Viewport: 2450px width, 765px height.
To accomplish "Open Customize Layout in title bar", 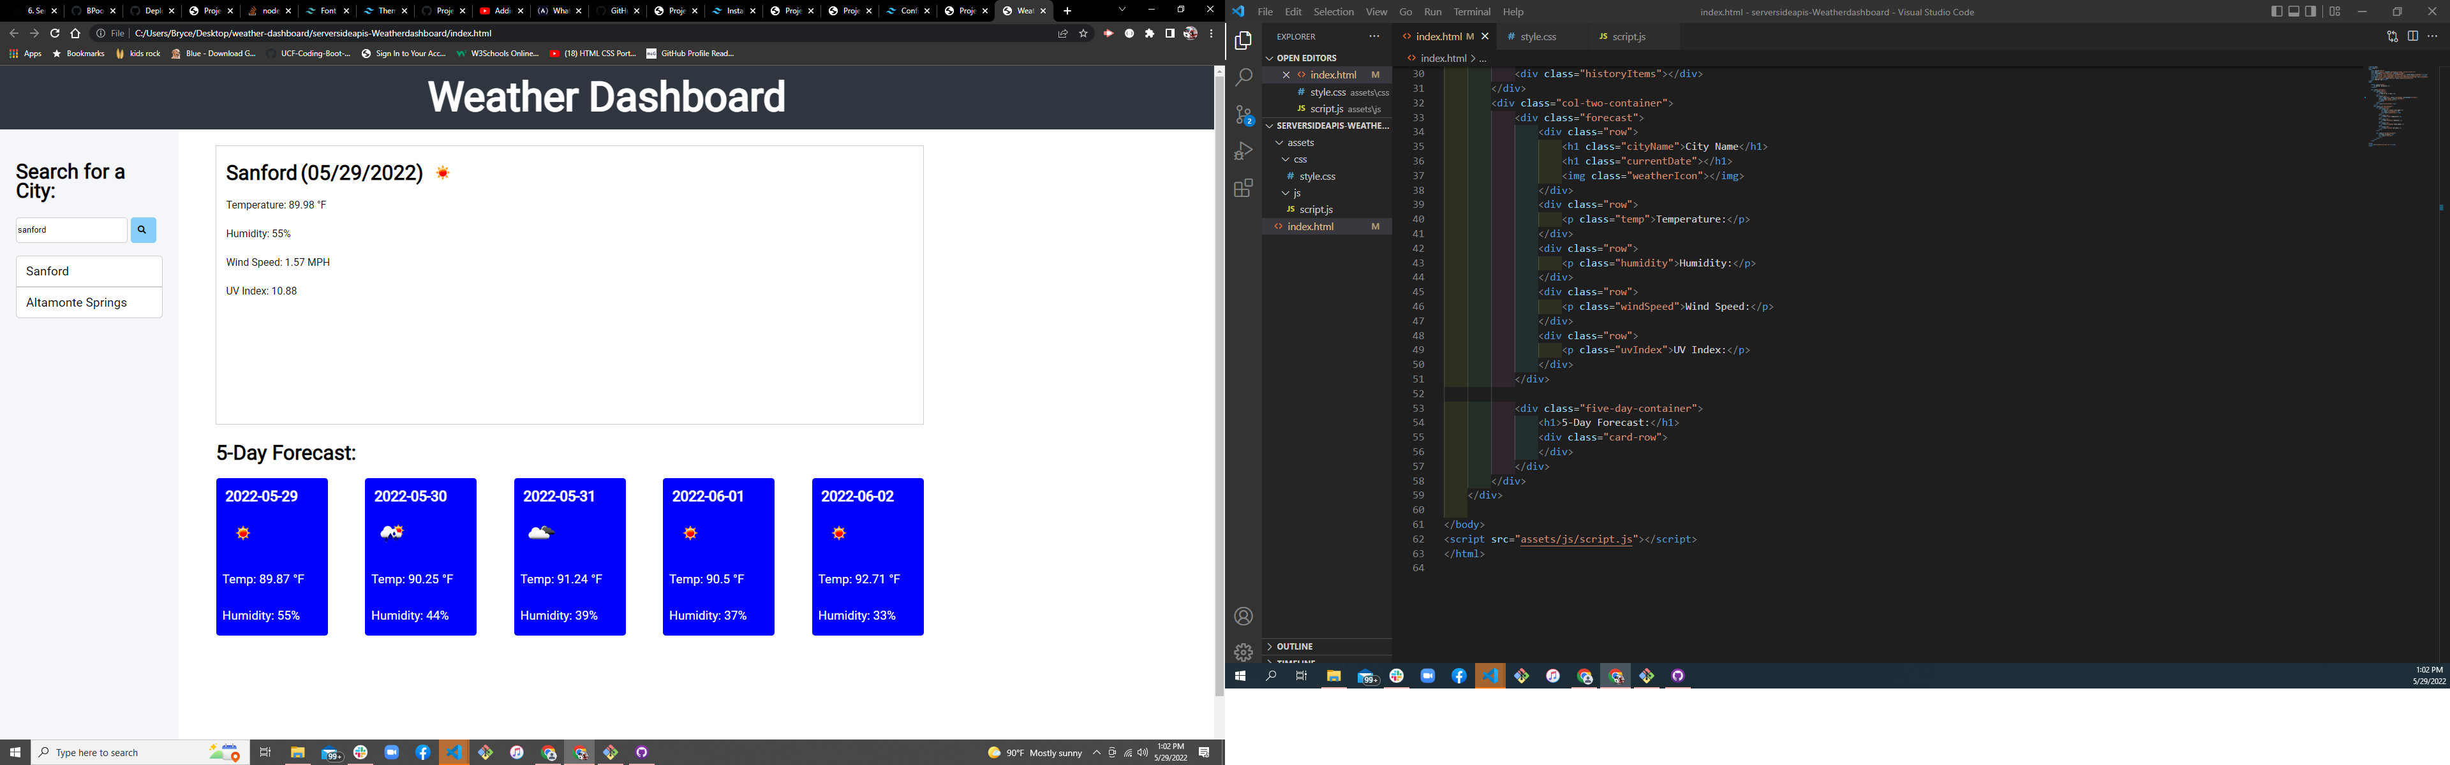I will (x=2335, y=11).
